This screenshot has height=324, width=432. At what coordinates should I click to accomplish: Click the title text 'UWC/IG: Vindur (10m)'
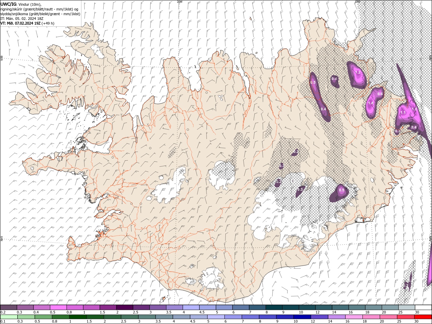[21, 4]
